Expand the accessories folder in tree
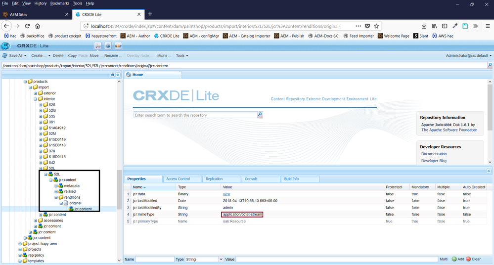Viewport: 494px width, 265px height. (x=41, y=221)
